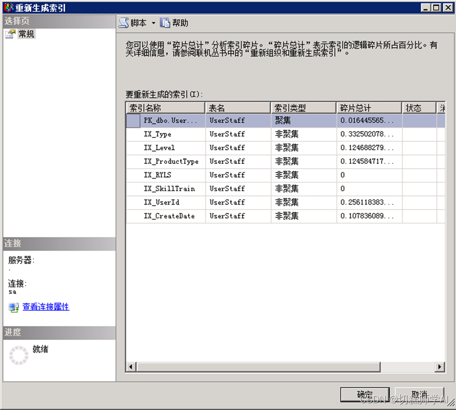This screenshot has height=410, width=456.
Task: Select the PK_dbo.User... index row
Action: pos(286,120)
